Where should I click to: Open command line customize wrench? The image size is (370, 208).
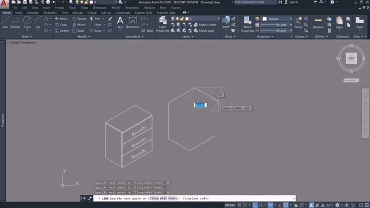point(90,198)
